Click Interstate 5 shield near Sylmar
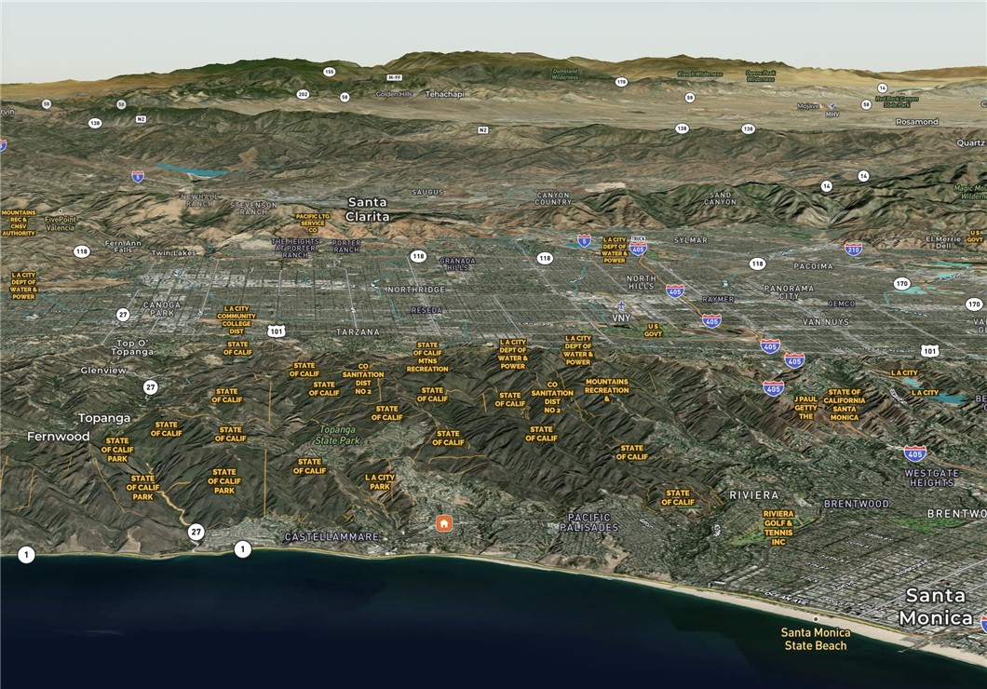987x689 pixels. 584,240
